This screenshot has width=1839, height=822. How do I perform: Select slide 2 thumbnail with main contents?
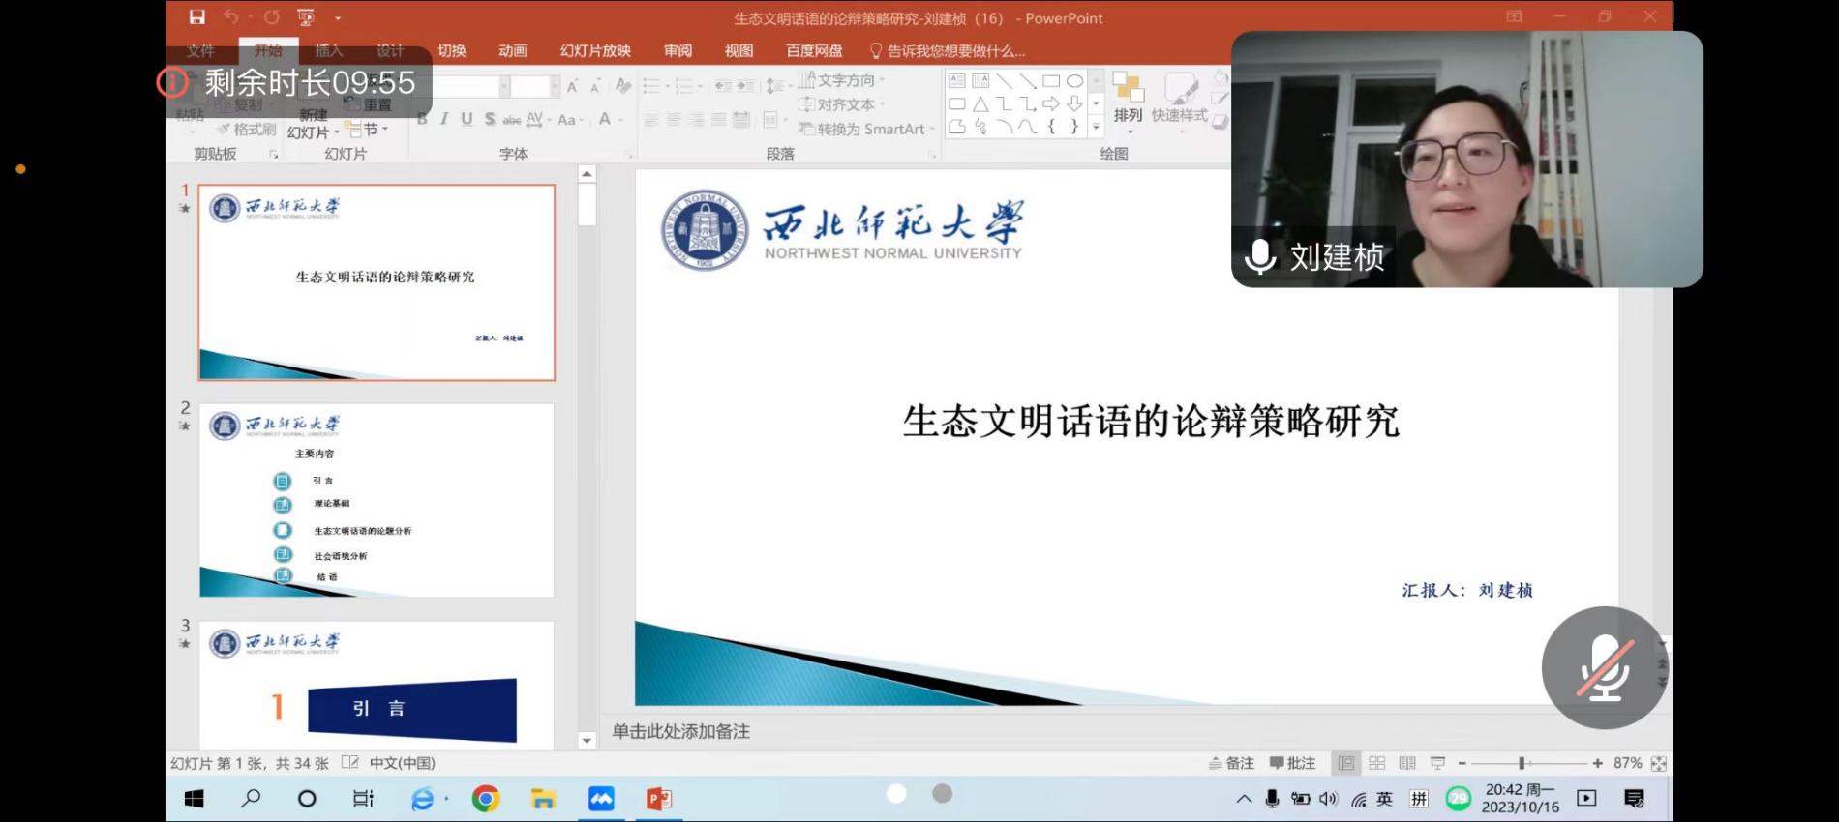tap(377, 500)
